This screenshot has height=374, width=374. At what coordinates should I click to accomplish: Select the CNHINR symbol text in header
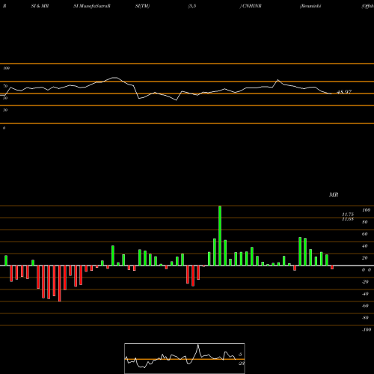point(252,6)
